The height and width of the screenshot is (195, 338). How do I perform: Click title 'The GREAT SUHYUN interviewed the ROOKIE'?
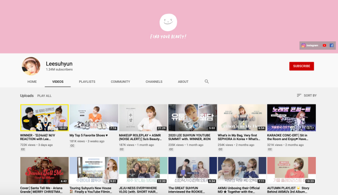pos(187,190)
